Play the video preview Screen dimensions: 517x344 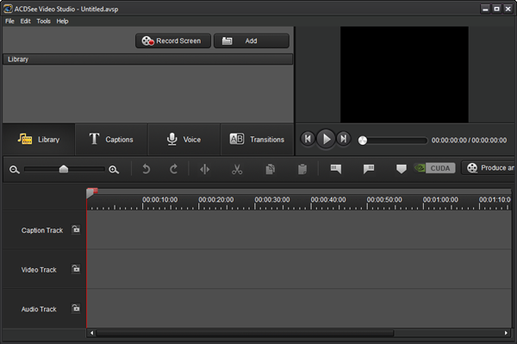pyautogui.click(x=326, y=139)
